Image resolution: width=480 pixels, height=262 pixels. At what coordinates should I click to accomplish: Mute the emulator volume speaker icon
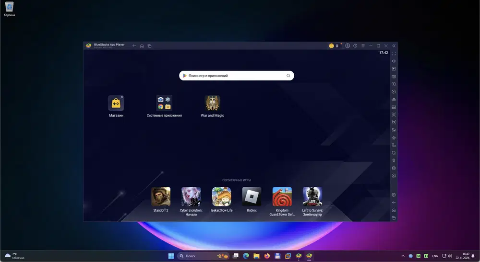pyautogui.click(x=394, y=61)
